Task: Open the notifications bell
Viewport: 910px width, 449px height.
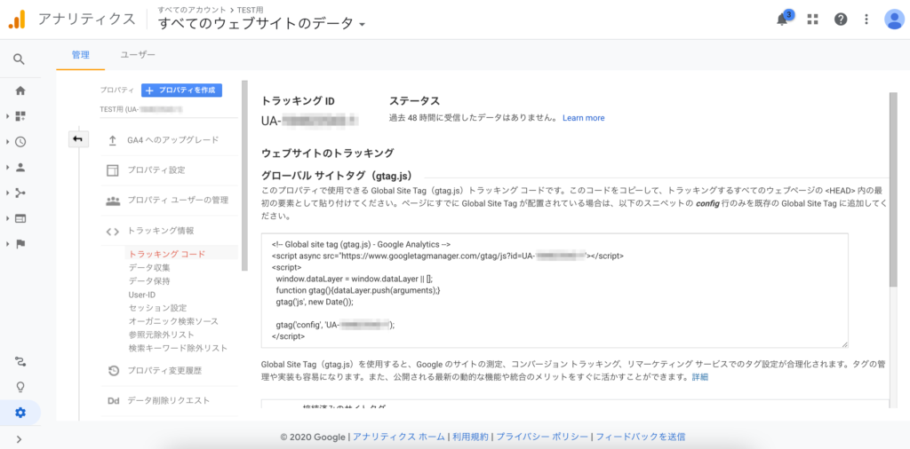Action: [782, 20]
